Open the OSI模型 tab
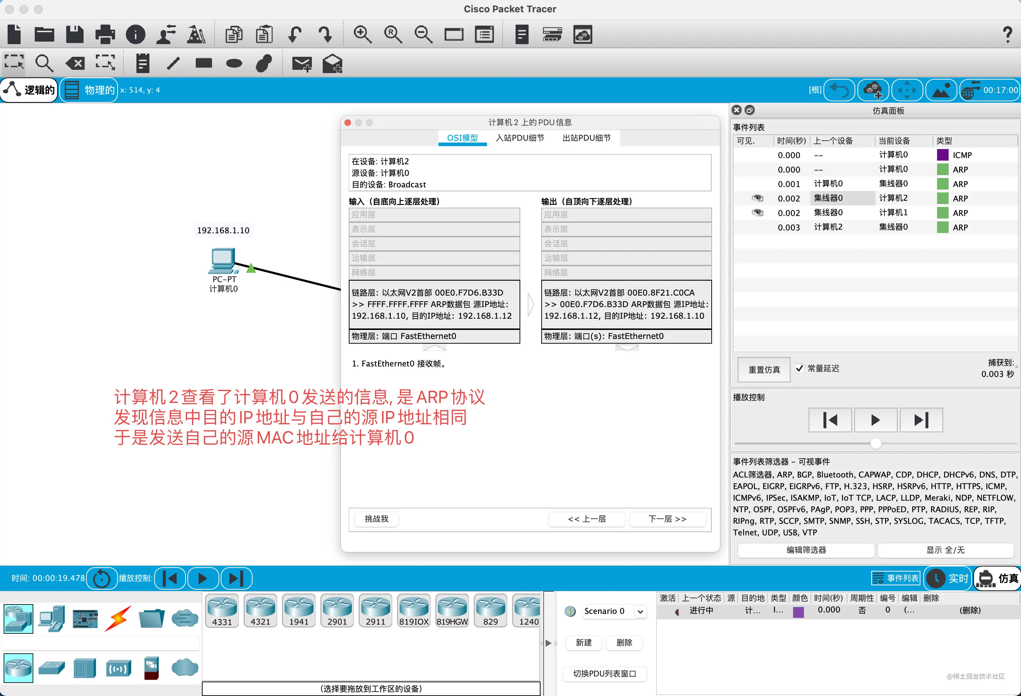1021x696 pixels. [462, 138]
